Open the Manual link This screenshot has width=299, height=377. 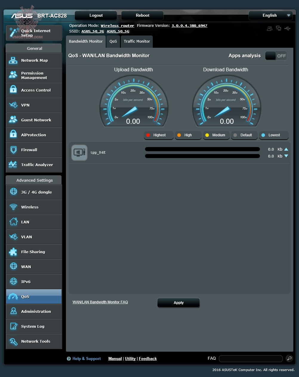coord(115,359)
